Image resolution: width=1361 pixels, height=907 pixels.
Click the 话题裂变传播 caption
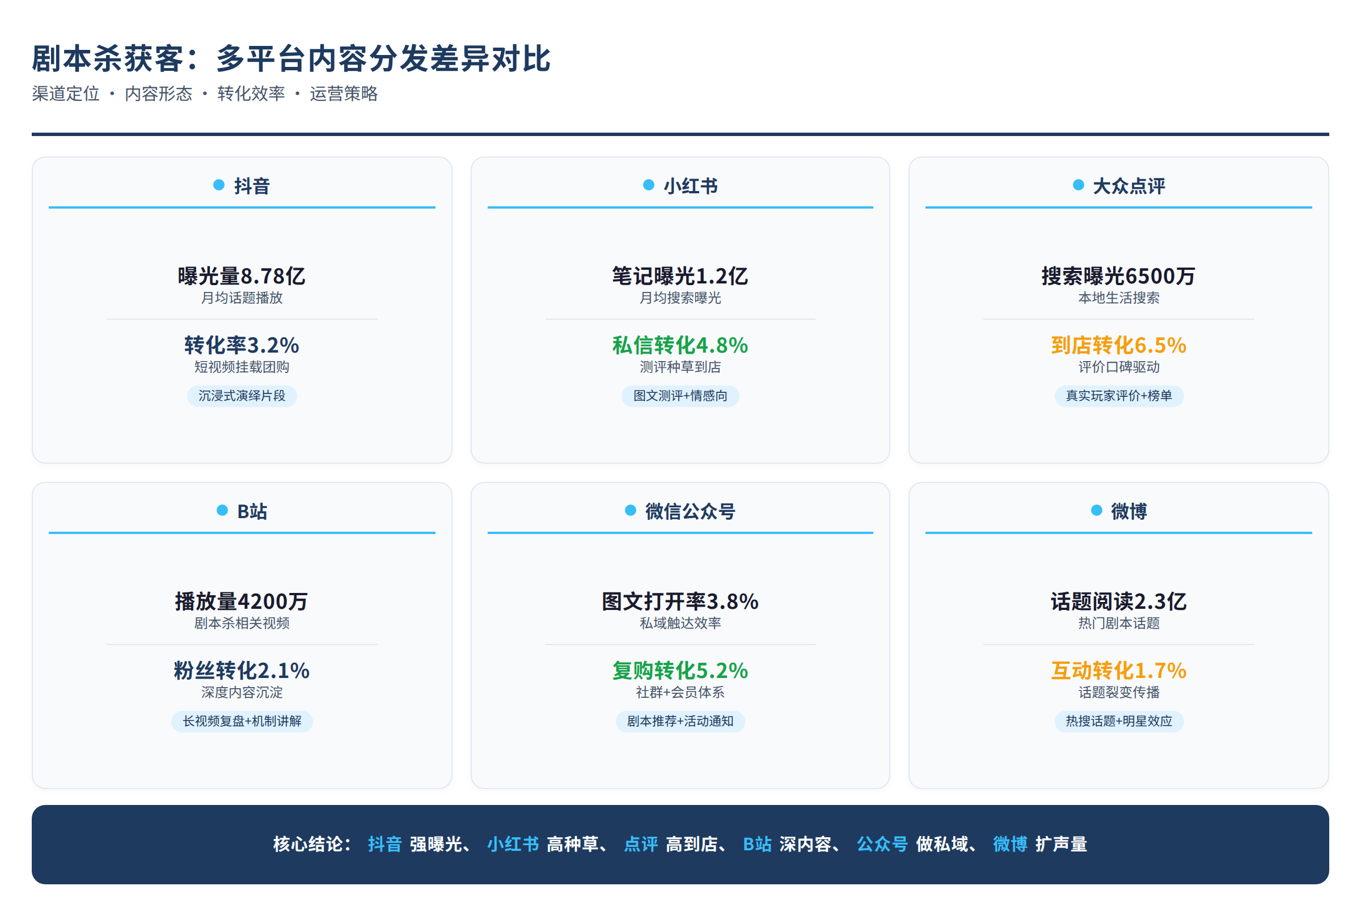[x=1119, y=692]
